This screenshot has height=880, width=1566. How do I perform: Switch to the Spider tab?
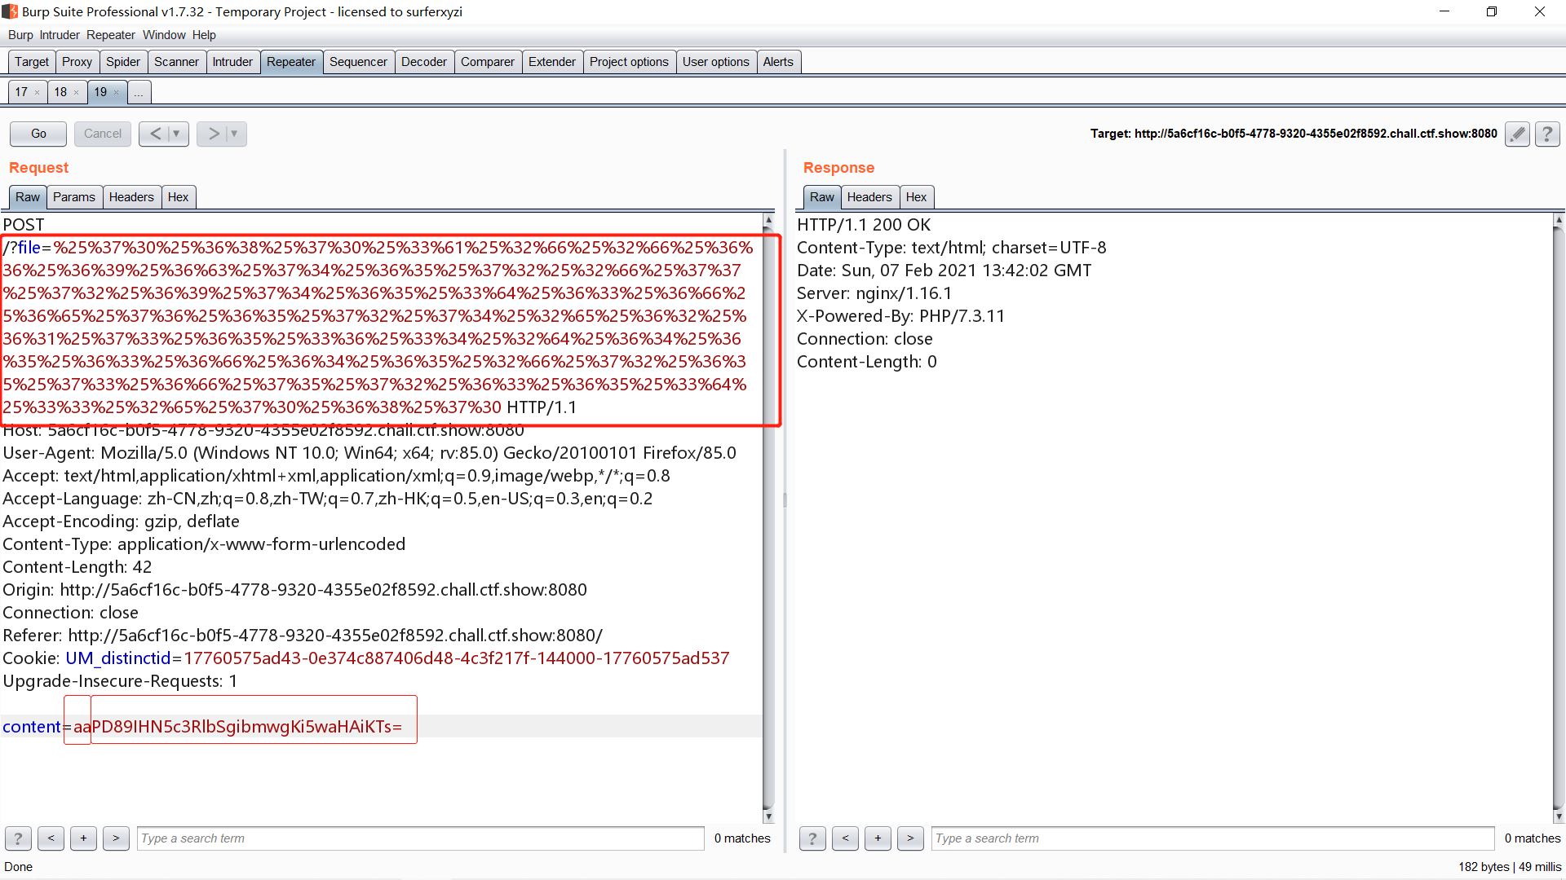pyautogui.click(x=123, y=62)
